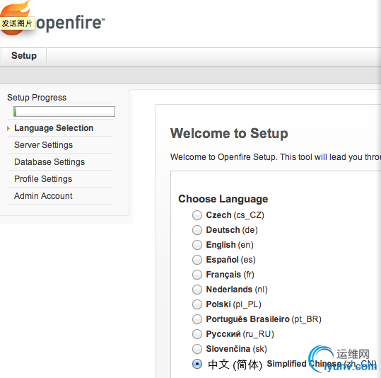Select Language Selection step in sidebar
Viewport: 381px width, 378px height.
pos(54,128)
